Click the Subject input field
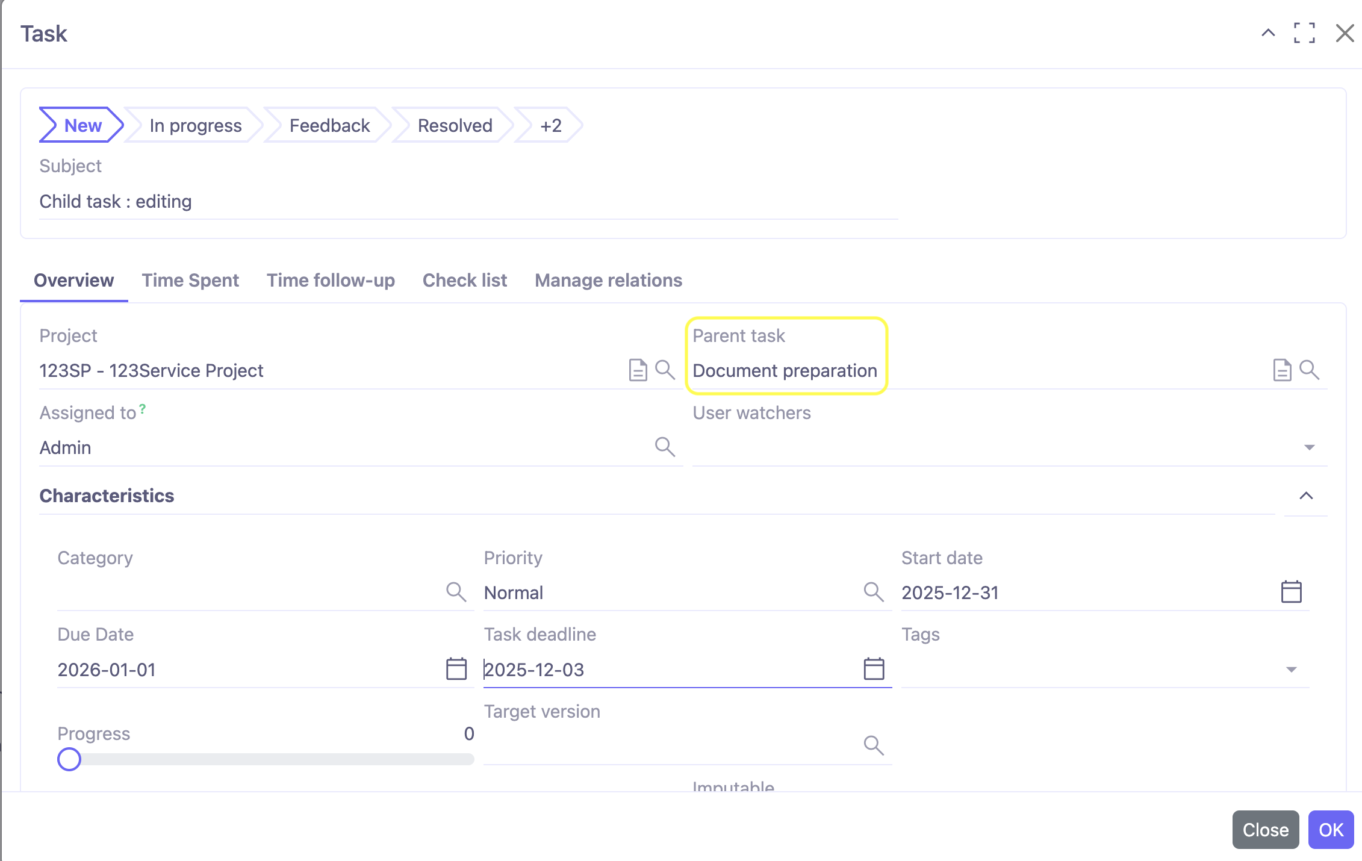The image size is (1362, 861). 361,202
